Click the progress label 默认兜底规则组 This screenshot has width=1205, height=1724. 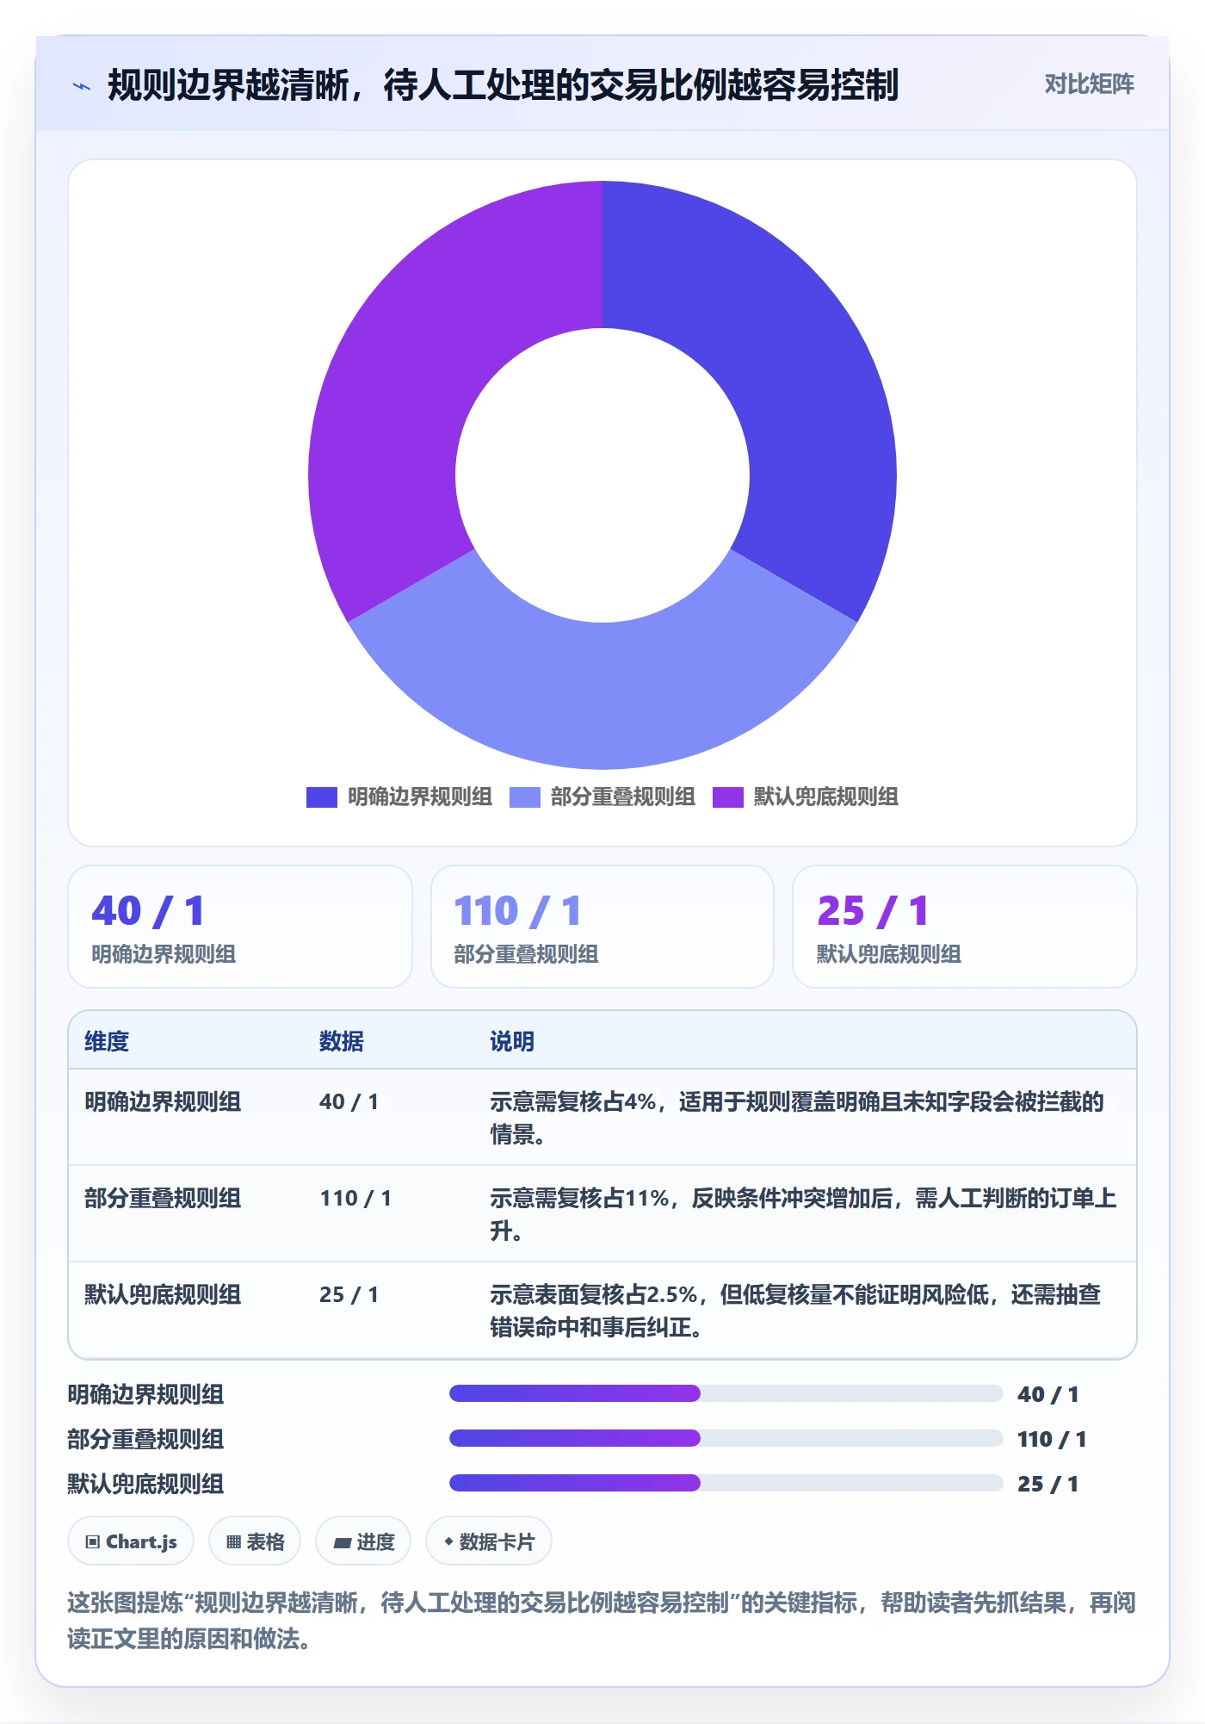coord(145,1485)
